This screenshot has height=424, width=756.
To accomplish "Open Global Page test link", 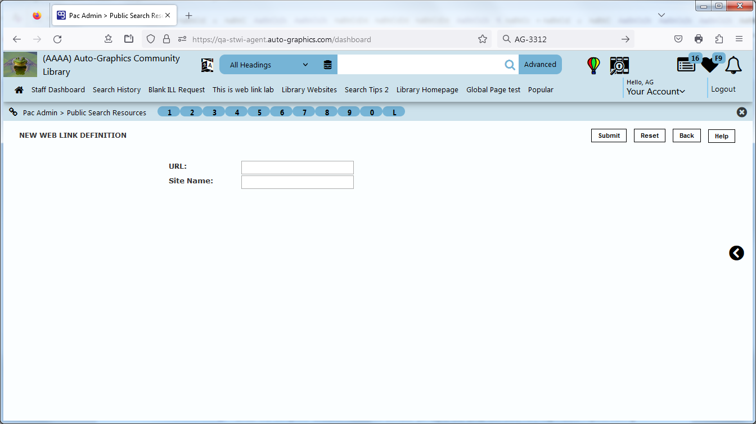I will click(x=493, y=90).
